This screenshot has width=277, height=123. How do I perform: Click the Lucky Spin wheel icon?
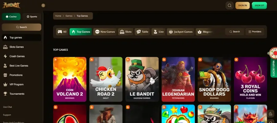274,53
